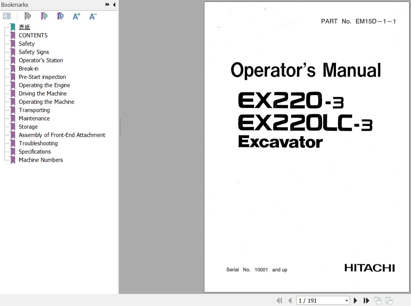Click the bookmark ribbon icon beside Transporting
Viewport: 411px width, 306px height.
(x=13, y=110)
